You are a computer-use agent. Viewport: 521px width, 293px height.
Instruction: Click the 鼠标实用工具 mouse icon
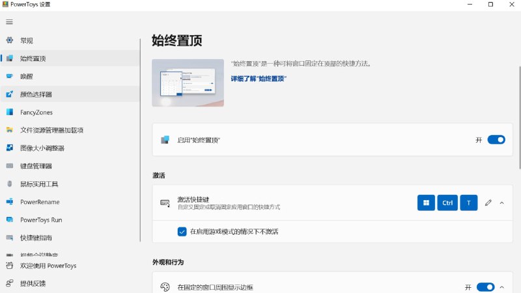pyautogui.click(x=10, y=184)
